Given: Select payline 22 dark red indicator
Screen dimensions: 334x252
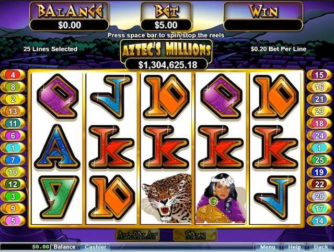Looking at the screenshot, I should (319, 184).
